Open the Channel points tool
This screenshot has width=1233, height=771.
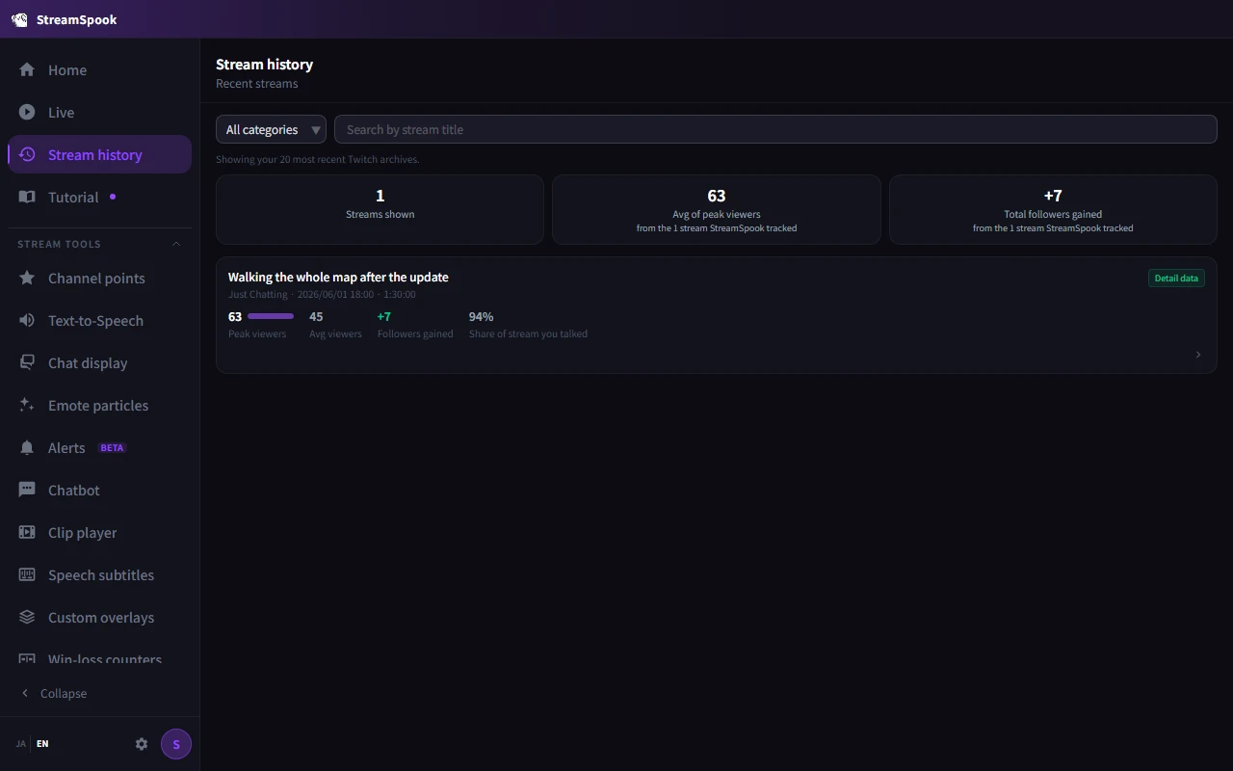point(100,278)
